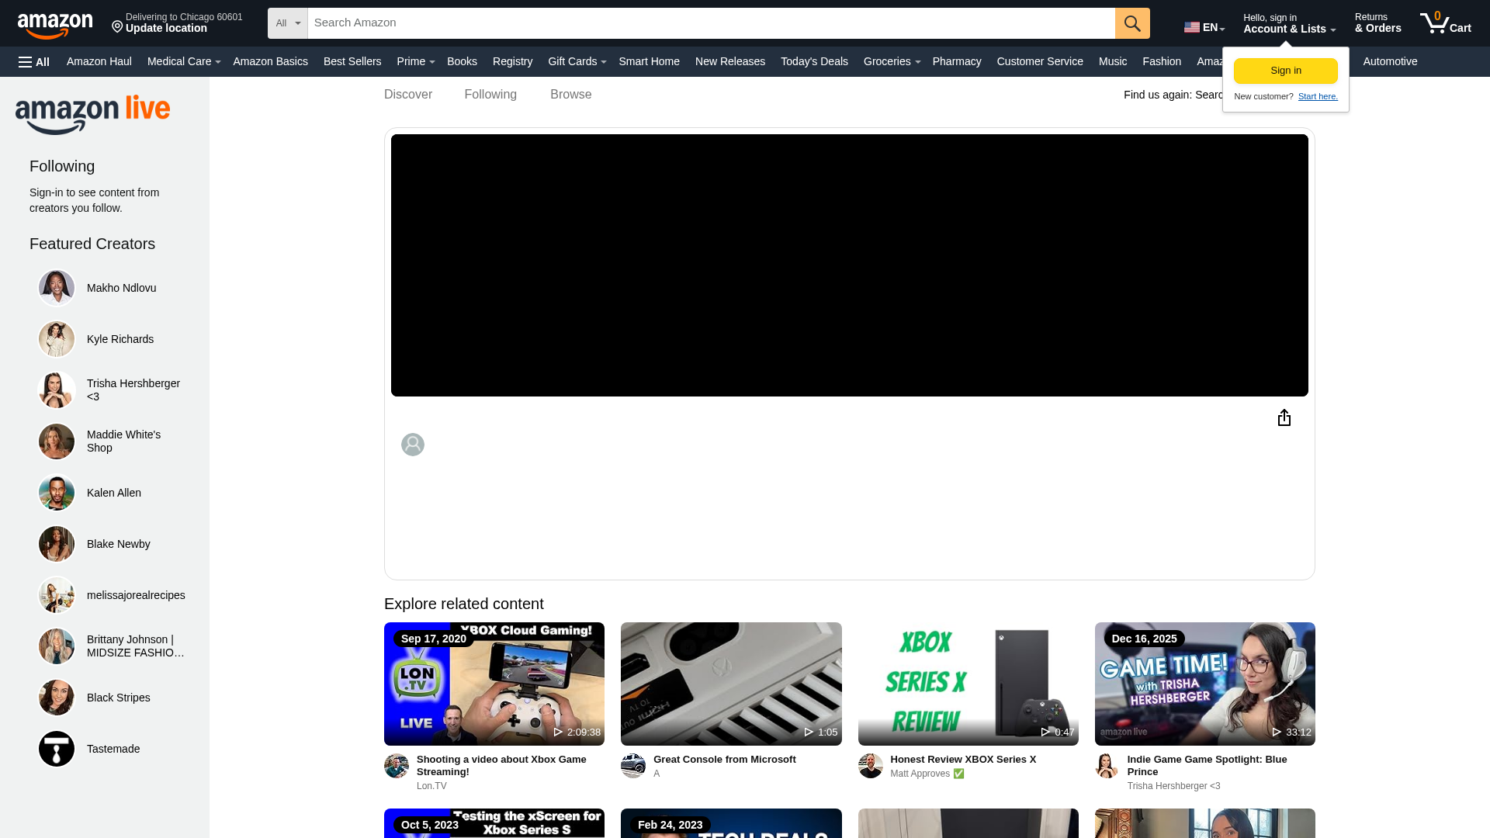Expand the search category All dropdown
Image resolution: width=1490 pixels, height=838 pixels.
click(286, 23)
